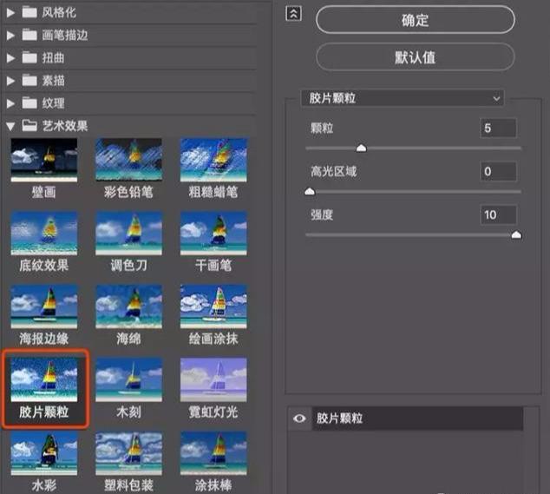Expand the 扭曲 filter folder
This screenshot has height=494, width=550.
tap(10, 58)
